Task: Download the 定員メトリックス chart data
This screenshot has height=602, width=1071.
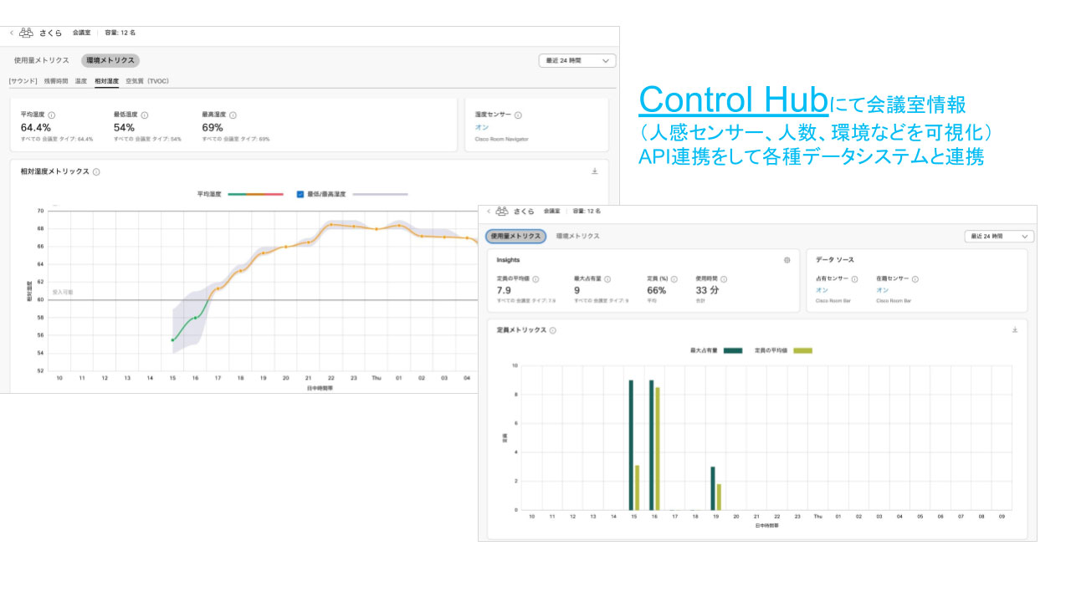Action: tap(1015, 329)
